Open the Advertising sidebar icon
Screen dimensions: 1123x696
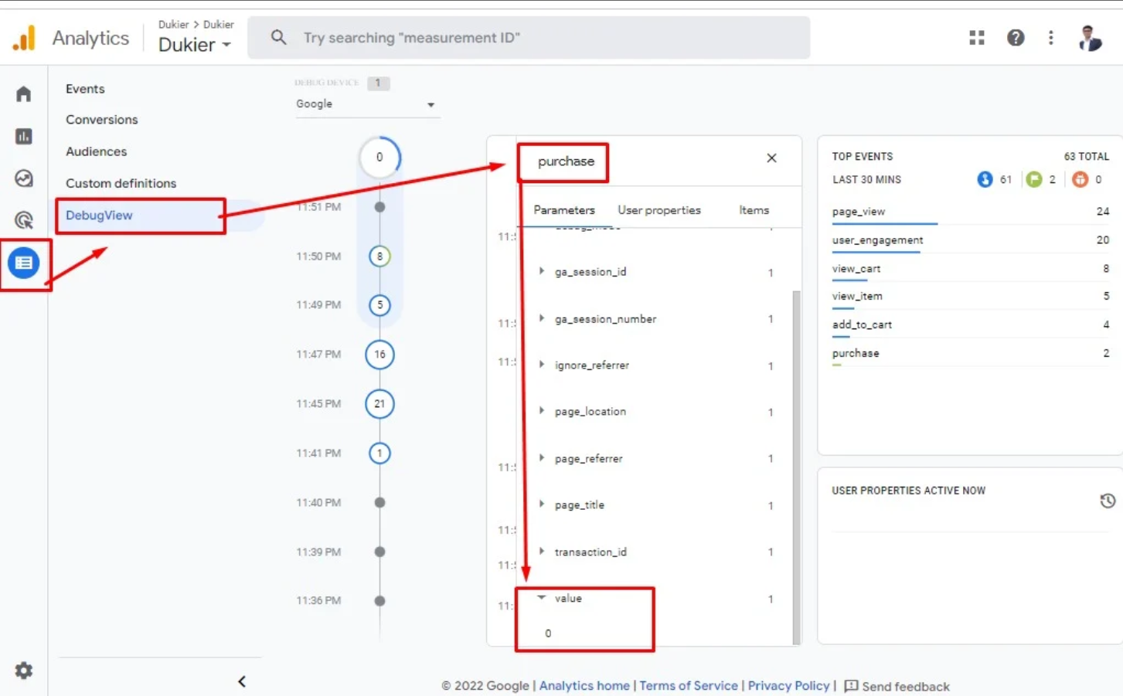coord(24,221)
